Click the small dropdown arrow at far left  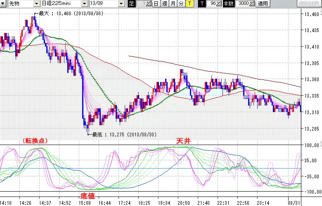point(3,4)
